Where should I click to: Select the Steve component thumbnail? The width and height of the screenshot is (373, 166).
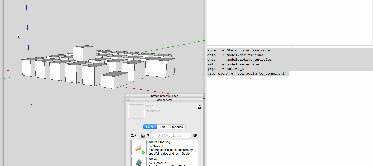click(x=139, y=162)
